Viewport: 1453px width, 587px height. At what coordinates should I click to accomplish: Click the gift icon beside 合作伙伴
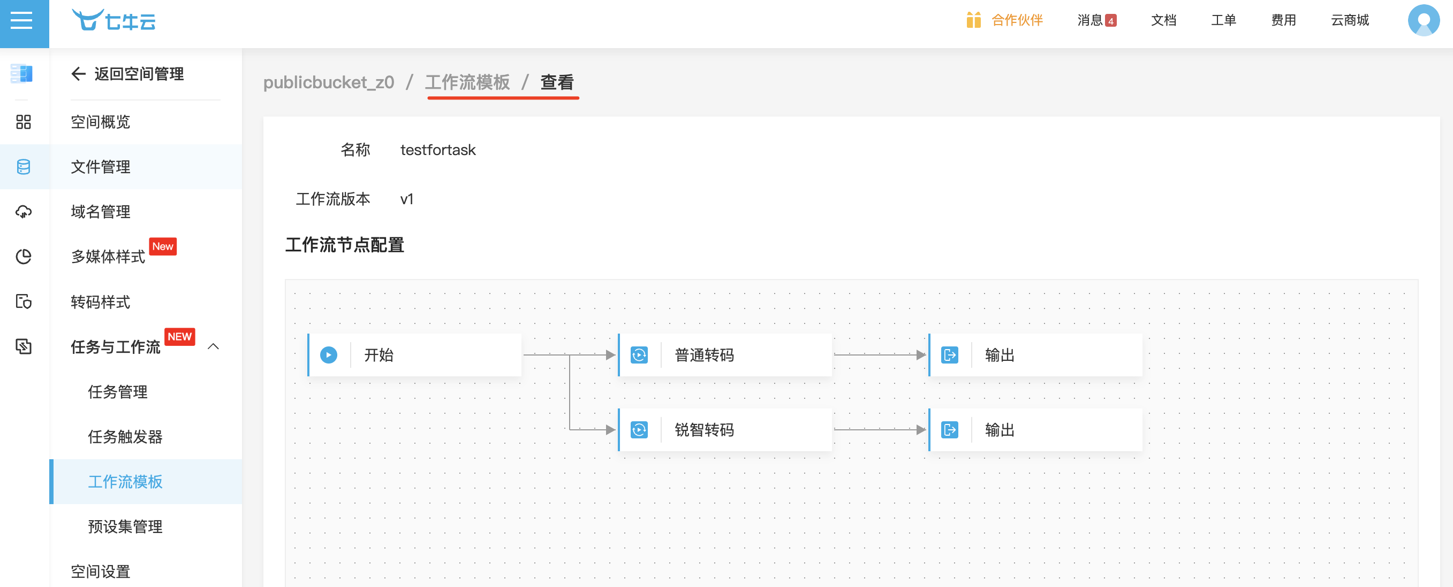coord(973,20)
